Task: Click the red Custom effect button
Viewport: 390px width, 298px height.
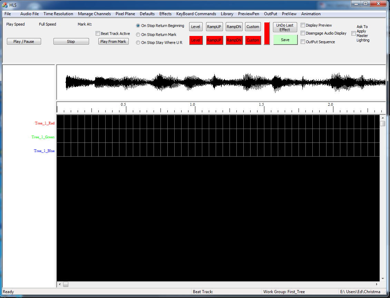Action: click(253, 40)
